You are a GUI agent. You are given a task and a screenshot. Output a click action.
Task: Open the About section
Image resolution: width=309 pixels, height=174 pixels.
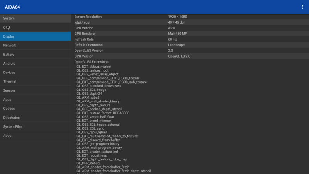pos(36,136)
